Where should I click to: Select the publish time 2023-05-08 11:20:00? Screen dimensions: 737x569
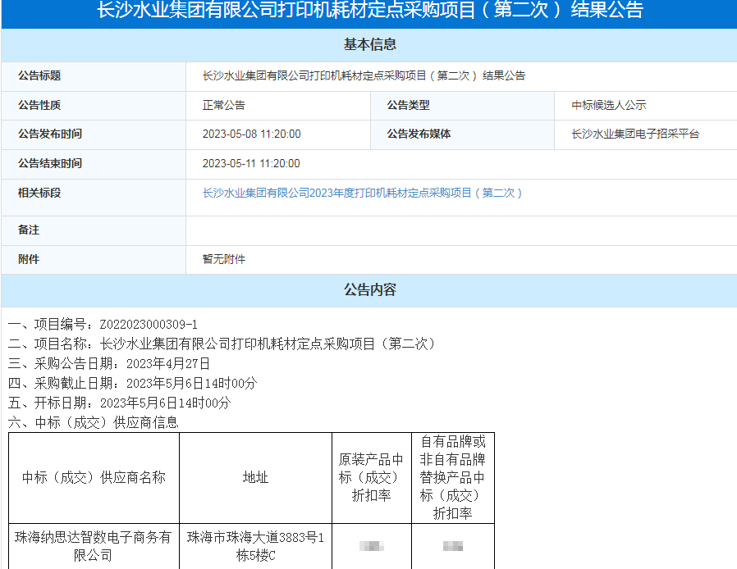click(x=251, y=134)
